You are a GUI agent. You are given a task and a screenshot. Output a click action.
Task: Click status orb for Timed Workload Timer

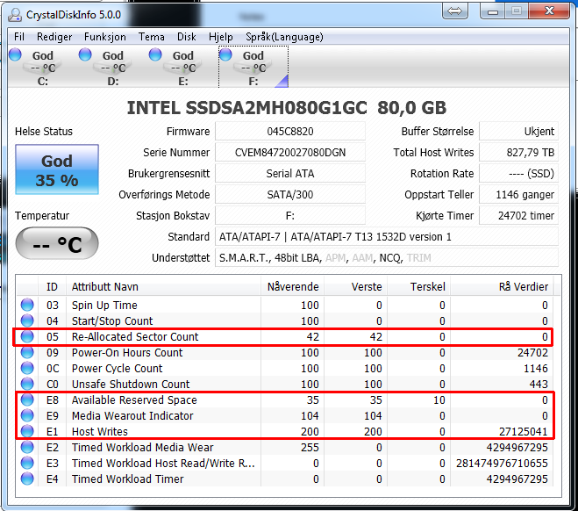(x=27, y=479)
